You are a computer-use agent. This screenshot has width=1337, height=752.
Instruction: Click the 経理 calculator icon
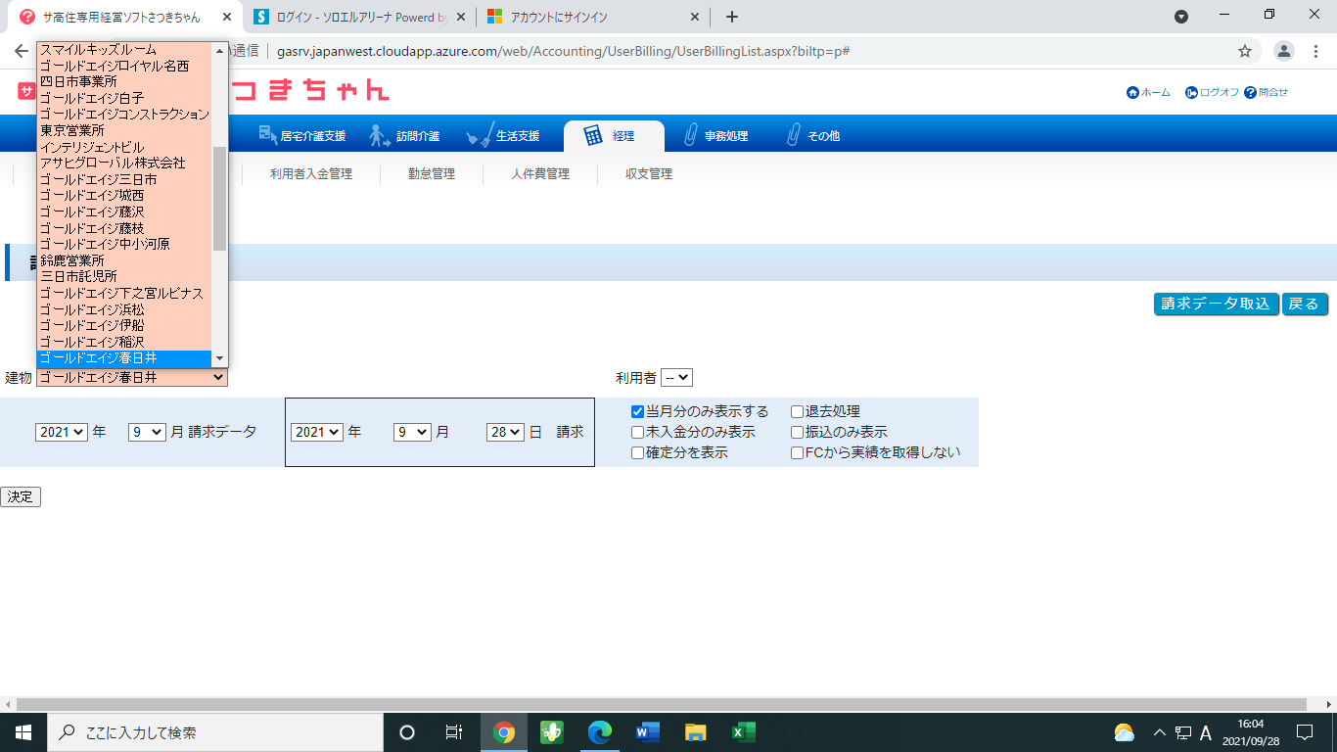[x=593, y=136]
